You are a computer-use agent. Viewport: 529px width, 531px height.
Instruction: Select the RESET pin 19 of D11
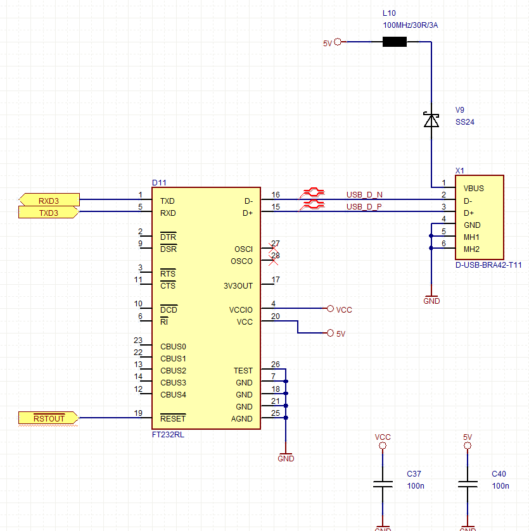(x=146, y=418)
